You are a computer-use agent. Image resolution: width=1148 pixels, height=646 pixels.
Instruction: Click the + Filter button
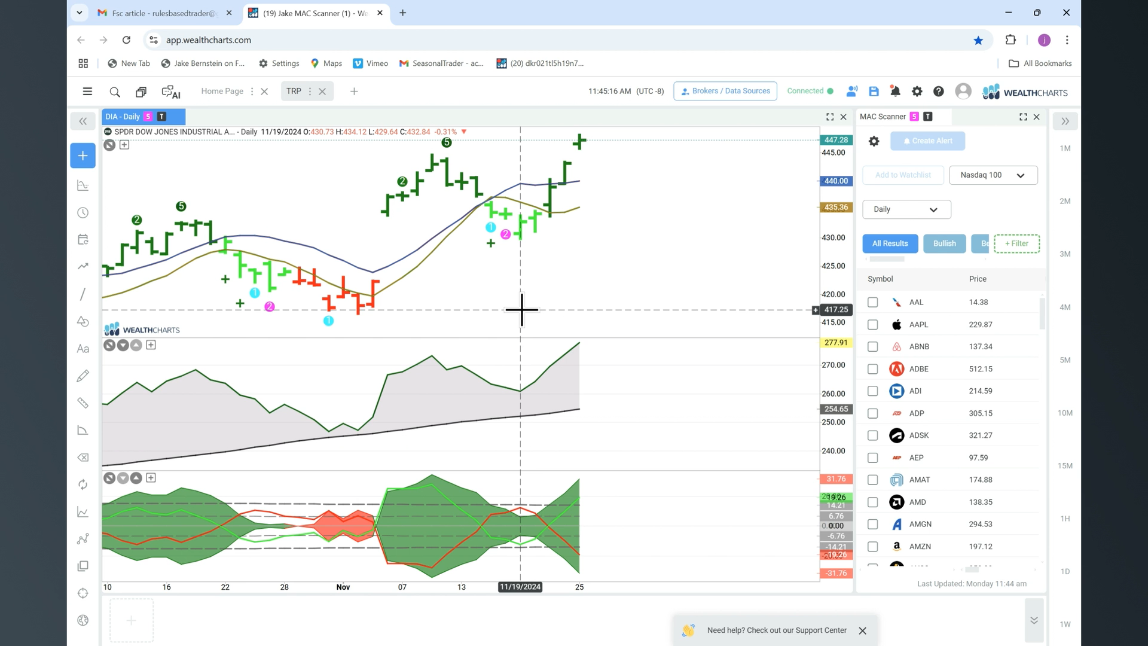[1016, 243]
